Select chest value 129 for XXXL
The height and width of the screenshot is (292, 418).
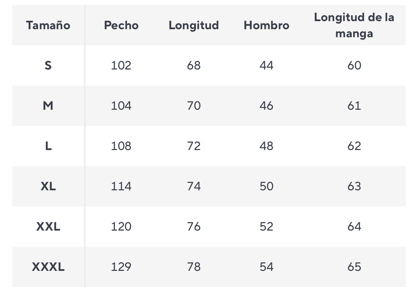[121, 267]
